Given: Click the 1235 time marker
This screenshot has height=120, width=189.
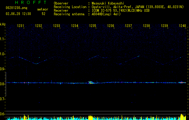Looking at the screenshot, I should click(93, 26).
